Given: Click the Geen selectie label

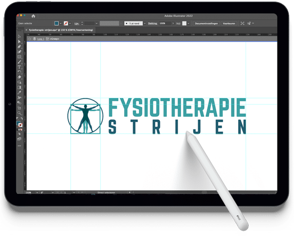Looking at the screenshot, I should (x=25, y=23).
